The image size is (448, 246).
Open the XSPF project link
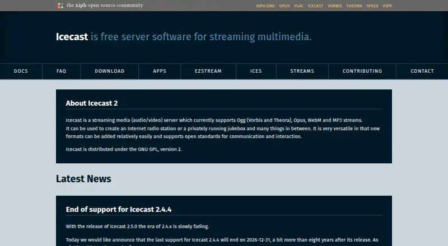click(x=387, y=6)
